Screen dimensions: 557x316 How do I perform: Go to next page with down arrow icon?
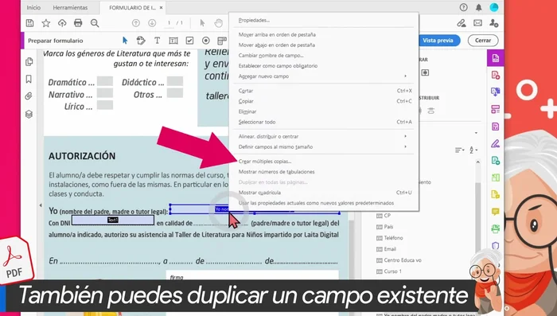[x=152, y=23]
